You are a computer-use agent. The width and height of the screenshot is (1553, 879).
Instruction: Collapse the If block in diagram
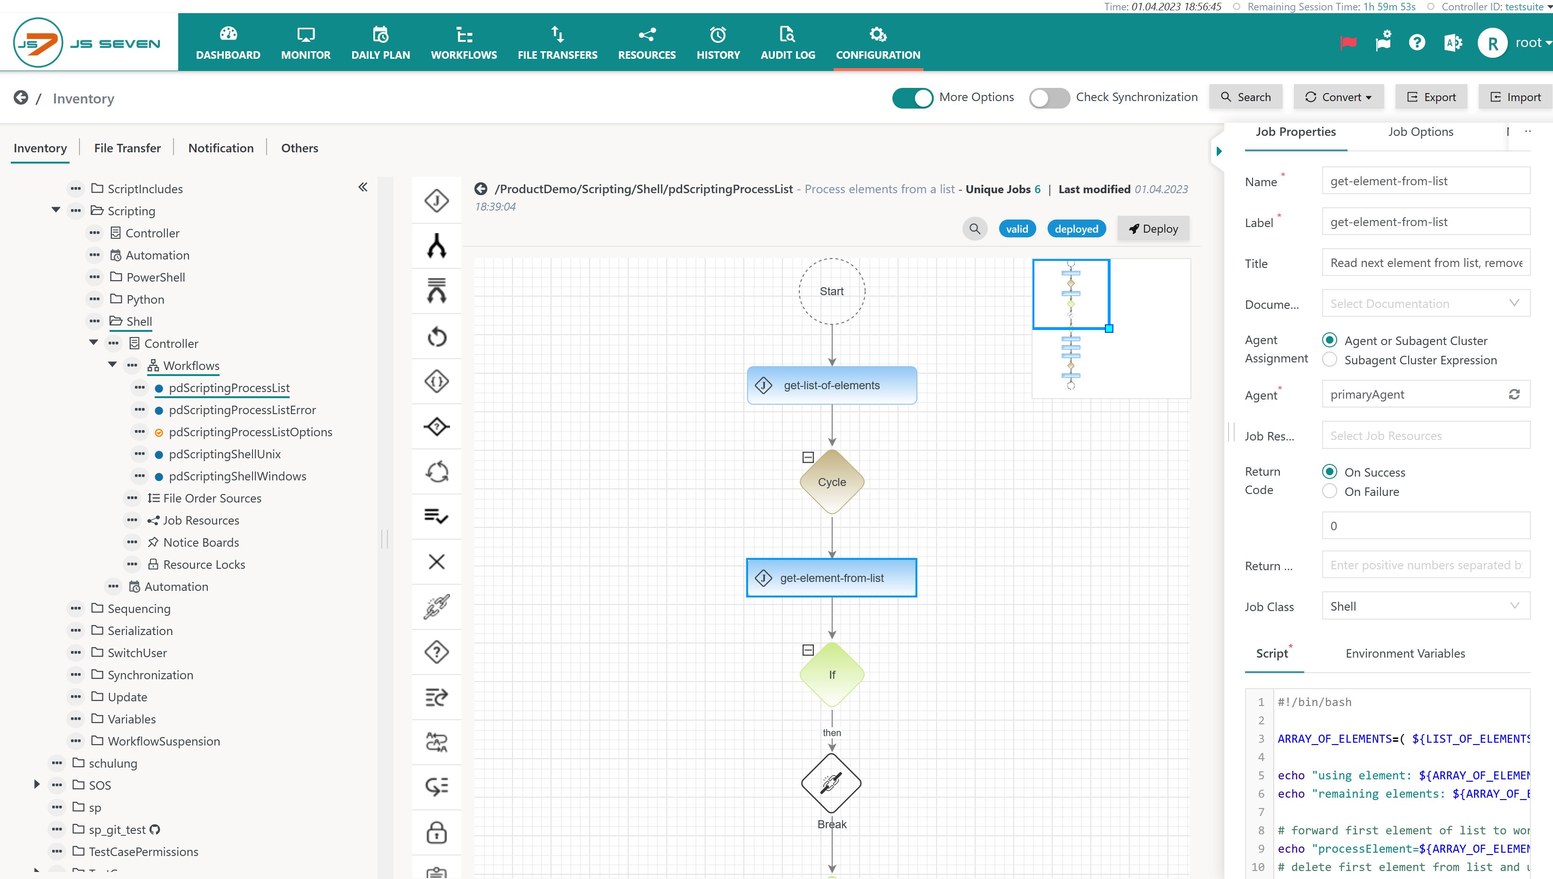(808, 650)
